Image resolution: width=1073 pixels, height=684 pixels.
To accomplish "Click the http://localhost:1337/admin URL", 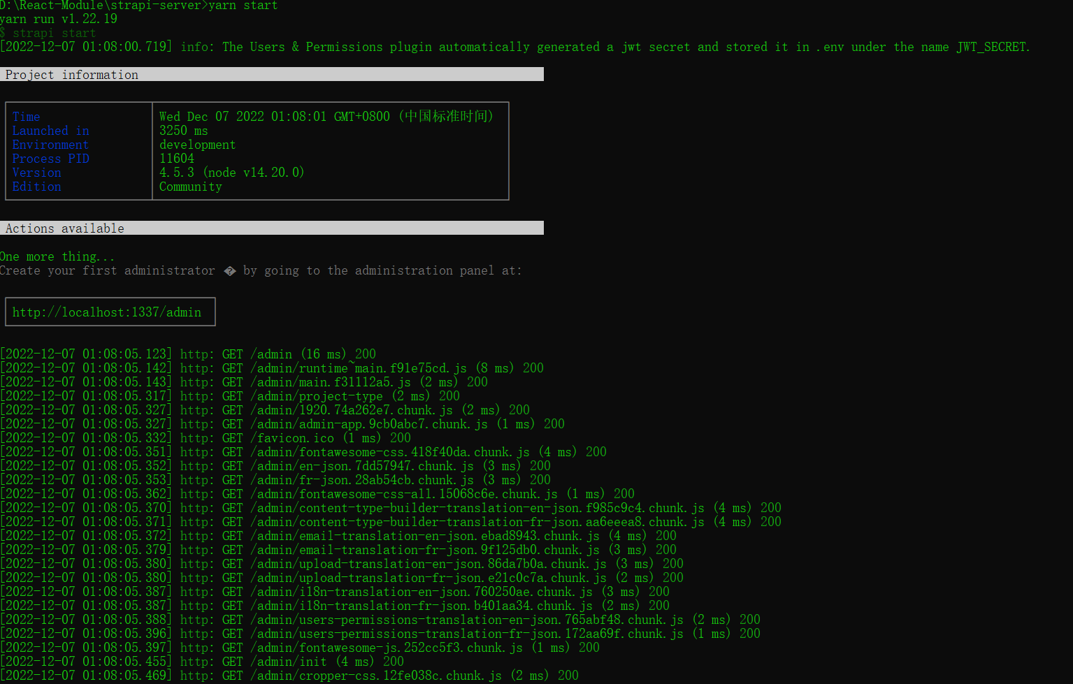I will (x=107, y=312).
